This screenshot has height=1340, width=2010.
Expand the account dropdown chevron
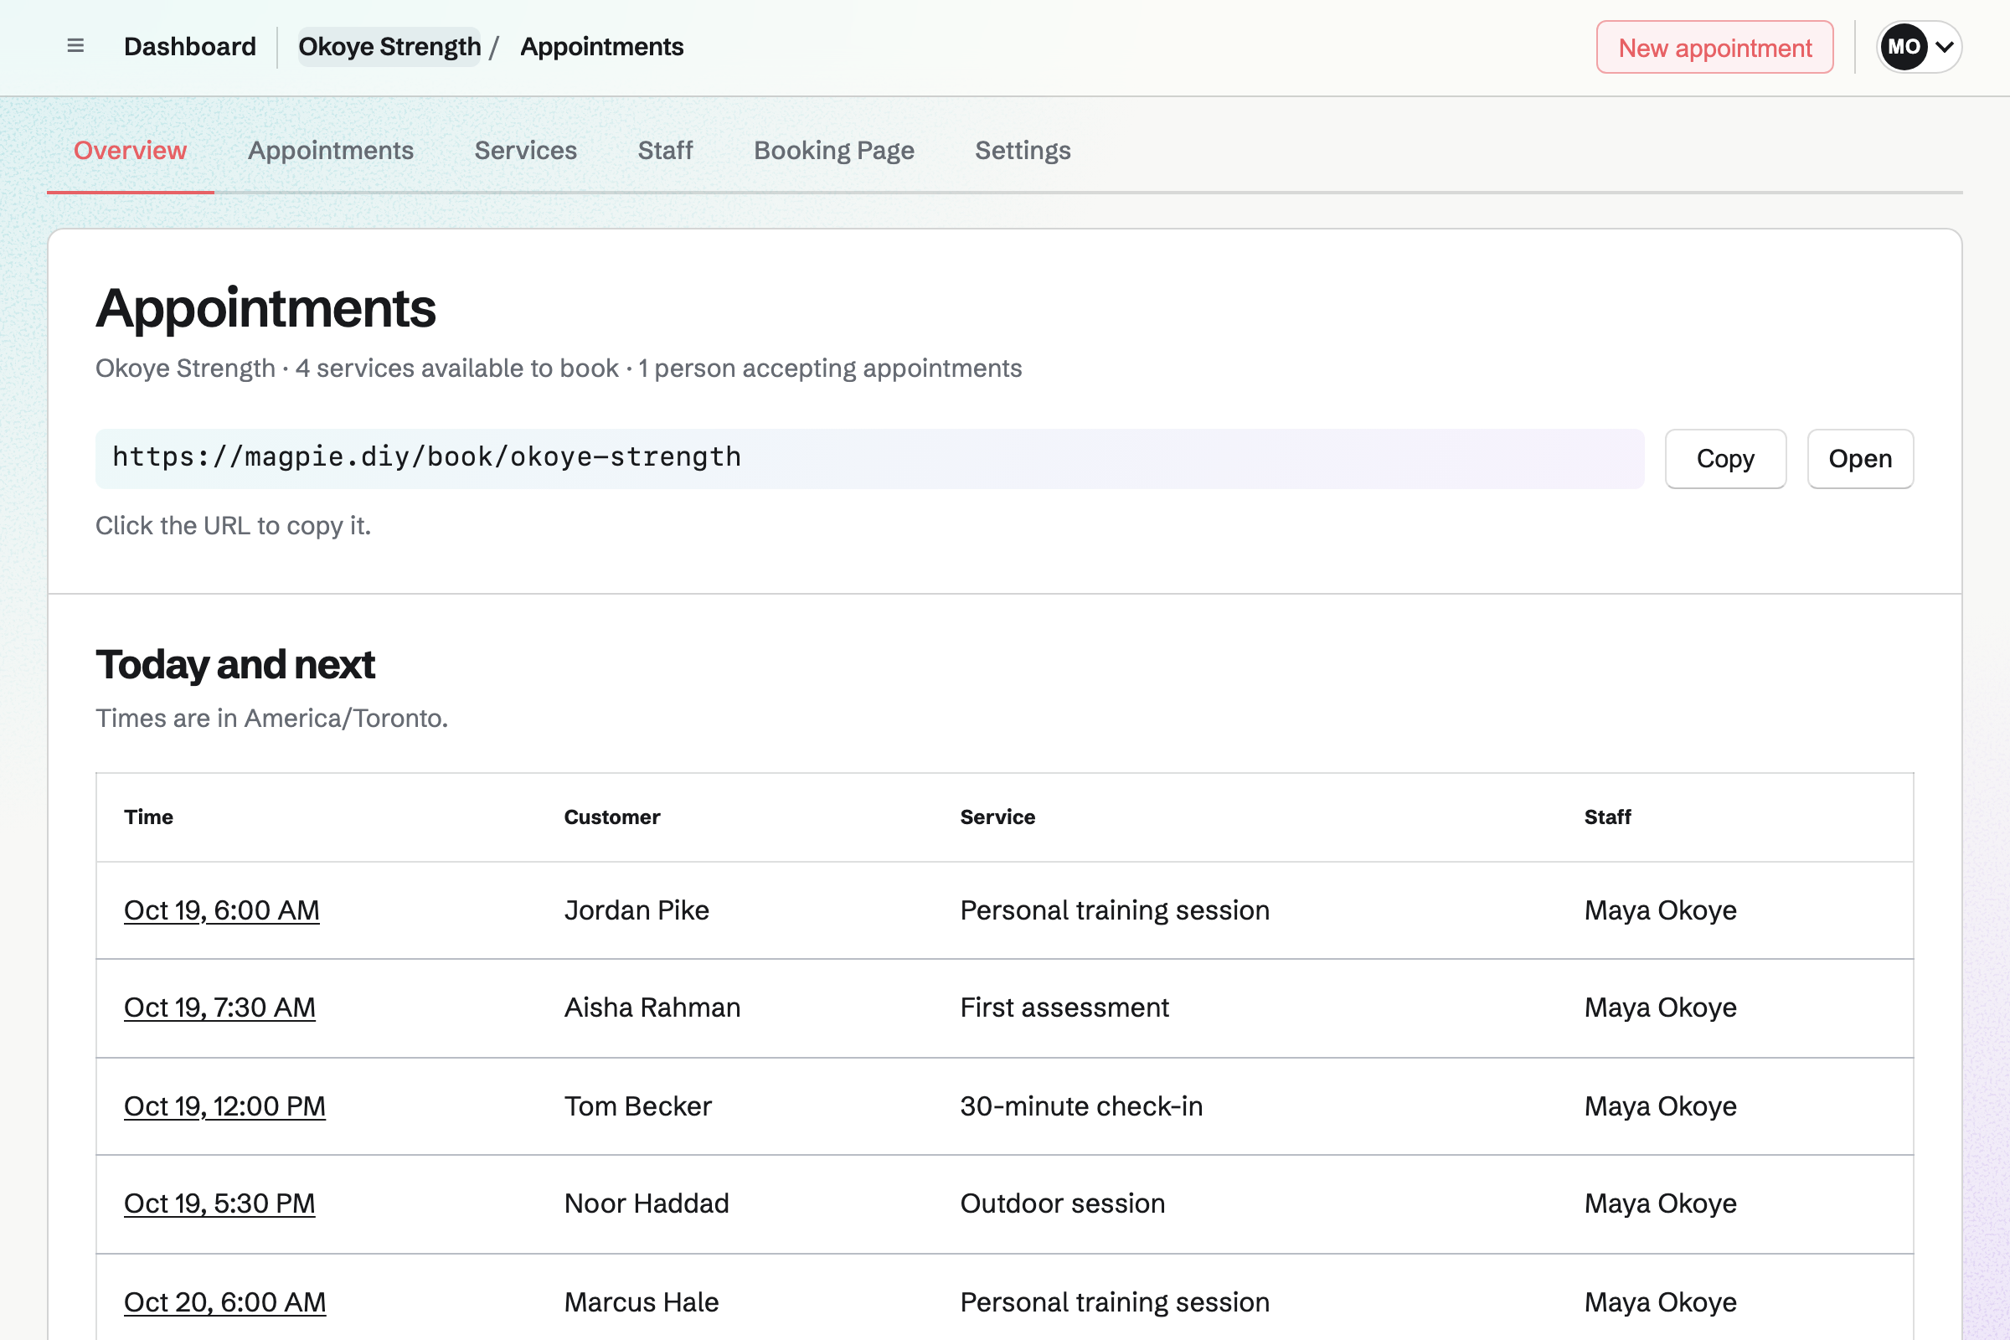tap(1944, 47)
